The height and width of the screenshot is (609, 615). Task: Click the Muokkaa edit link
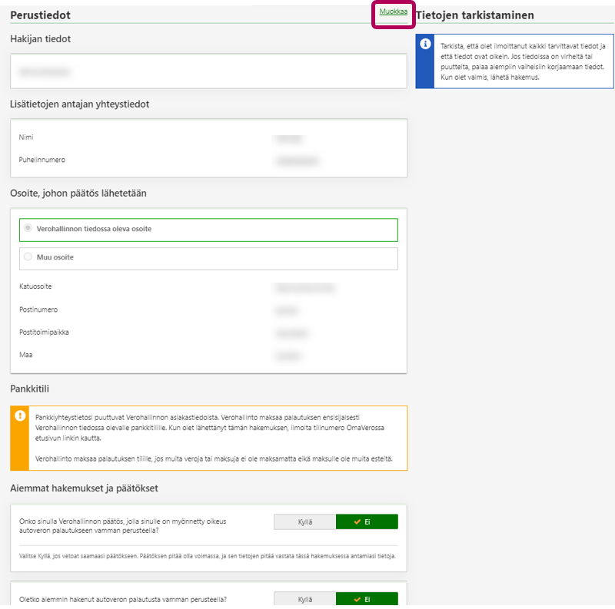393,12
